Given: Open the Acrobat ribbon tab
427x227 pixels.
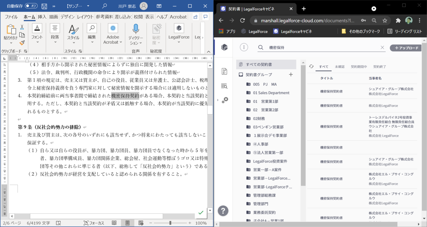Looking at the screenshot, I should click(x=178, y=17).
